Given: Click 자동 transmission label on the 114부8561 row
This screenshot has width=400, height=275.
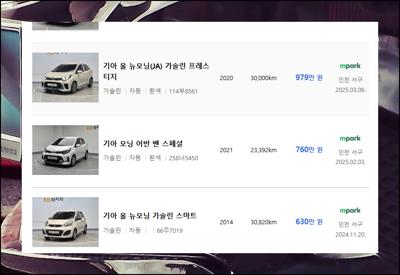Looking at the screenshot, I should 135,91.
